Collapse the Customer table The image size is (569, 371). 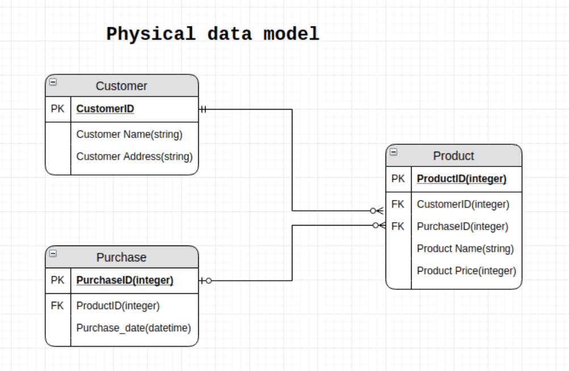(x=53, y=82)
